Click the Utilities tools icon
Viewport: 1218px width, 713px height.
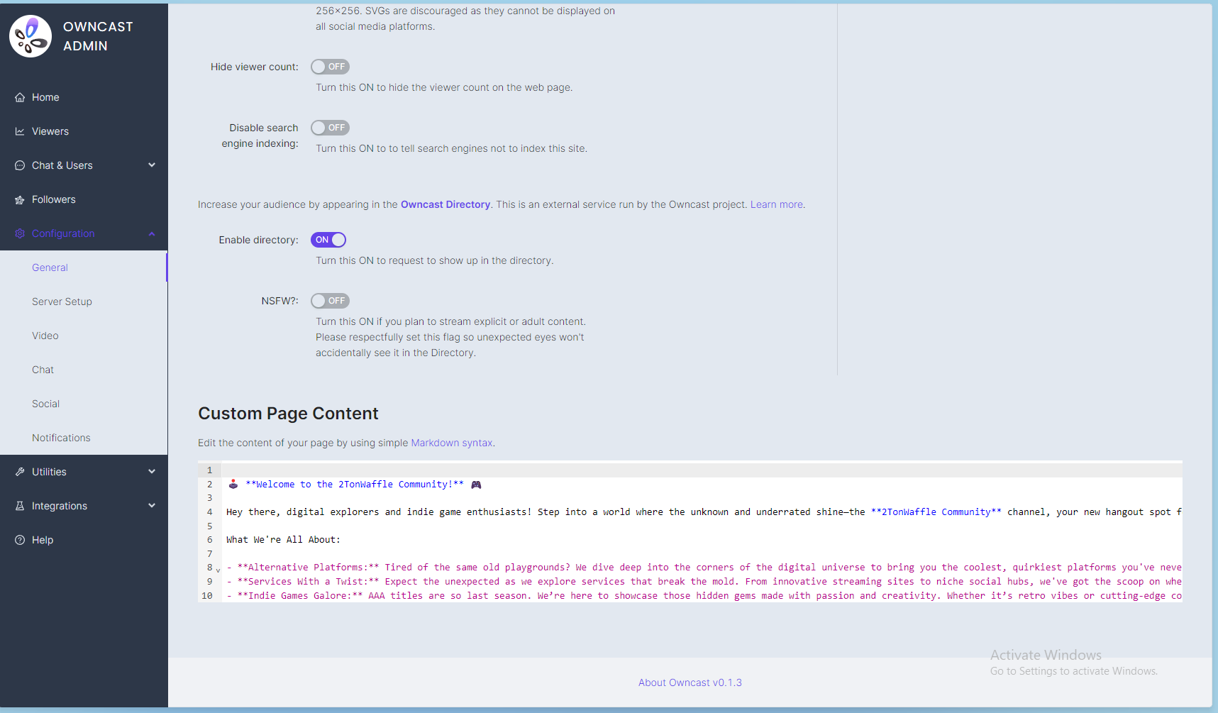point(19,471)
